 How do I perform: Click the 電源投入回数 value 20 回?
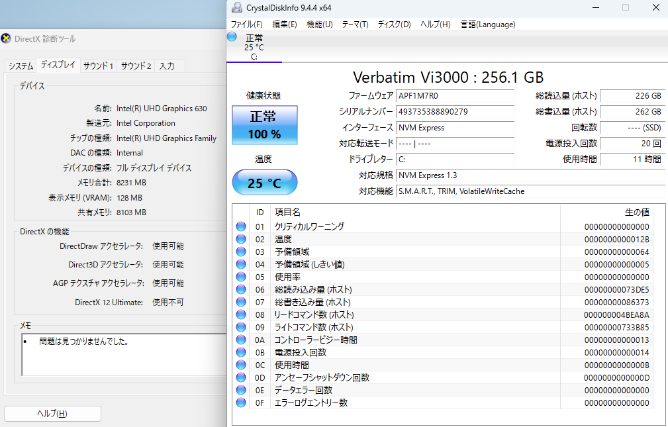(632, 143)
